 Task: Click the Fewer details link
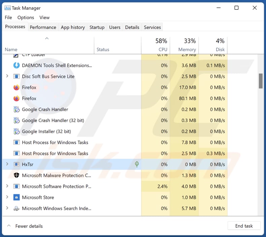pos(29,226)
